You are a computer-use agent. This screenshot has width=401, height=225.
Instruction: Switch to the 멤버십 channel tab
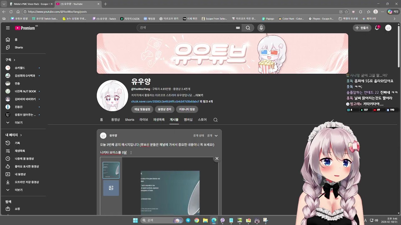tap(188, 120)
